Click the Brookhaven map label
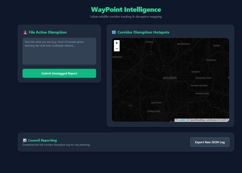Image resolution: width=242 pixels, height=173 pixels. (x=184, y=44)
